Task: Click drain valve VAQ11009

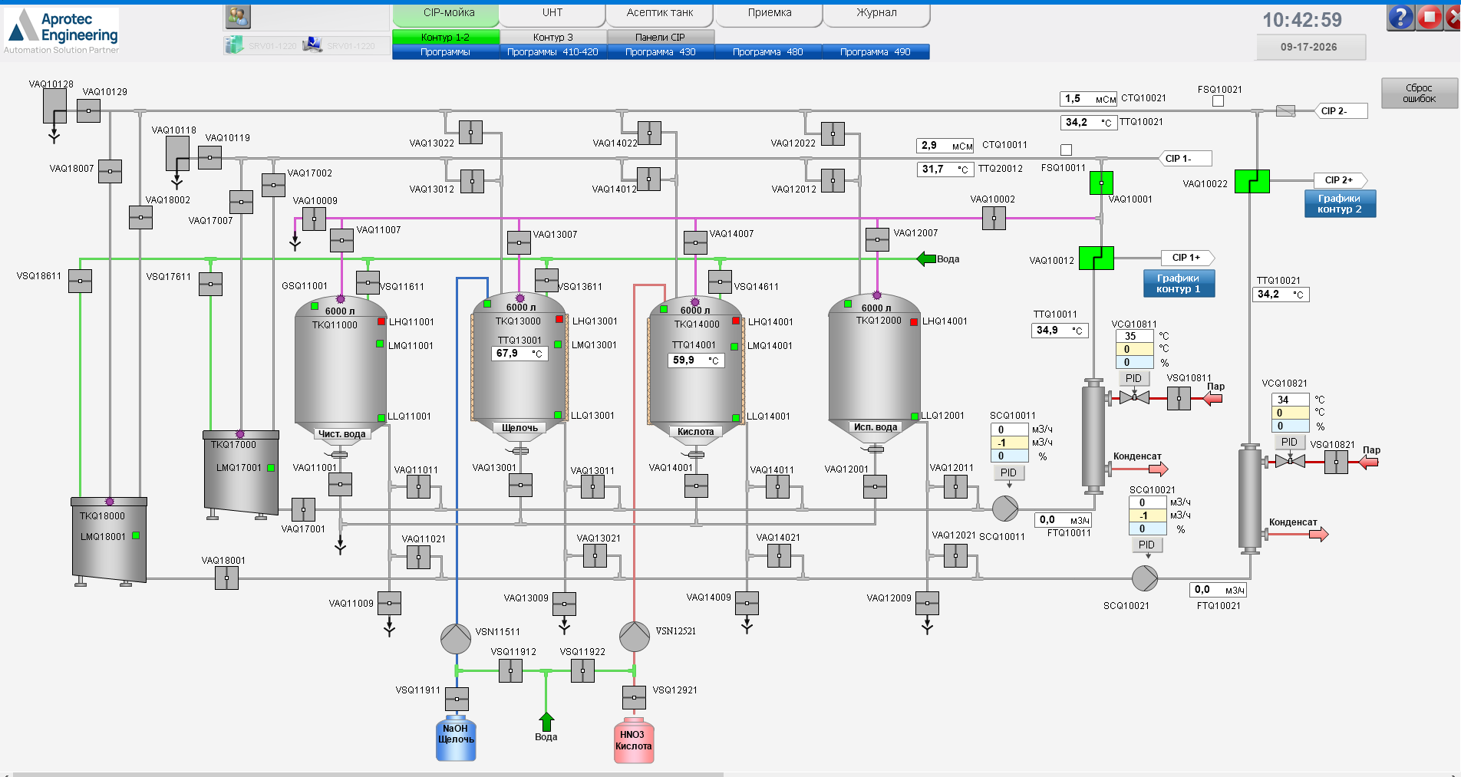Action: pyautogui.click(x=389, y=603)
